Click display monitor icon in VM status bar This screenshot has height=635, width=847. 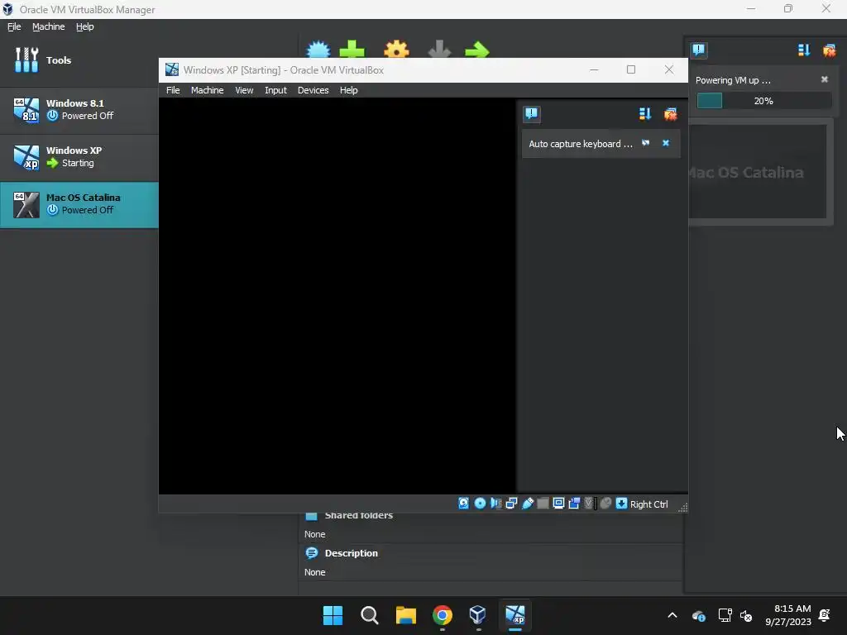[558, 504]
